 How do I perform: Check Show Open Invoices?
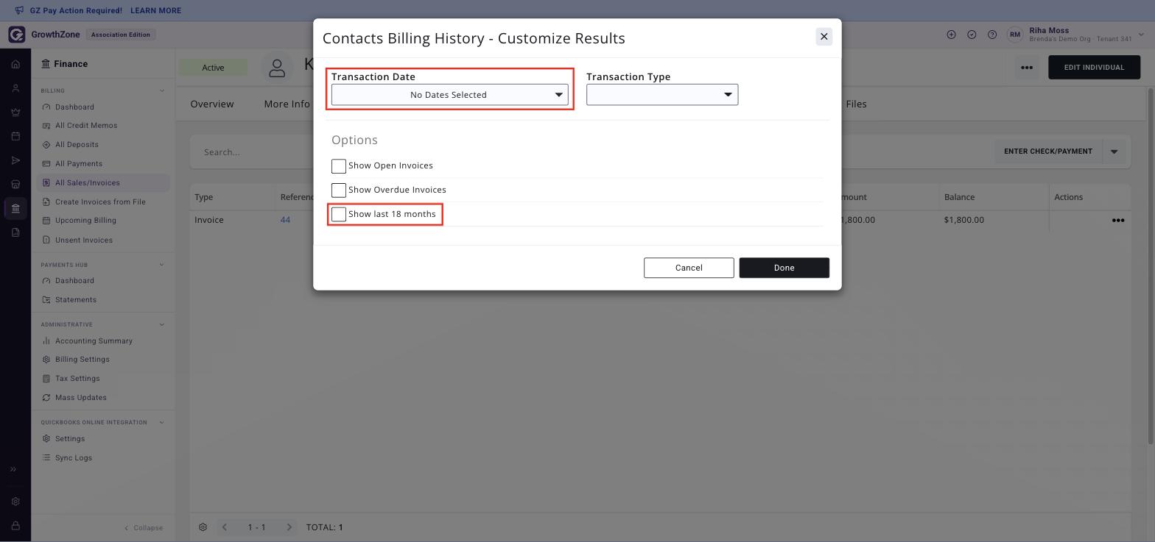click(x=339, y=166)
